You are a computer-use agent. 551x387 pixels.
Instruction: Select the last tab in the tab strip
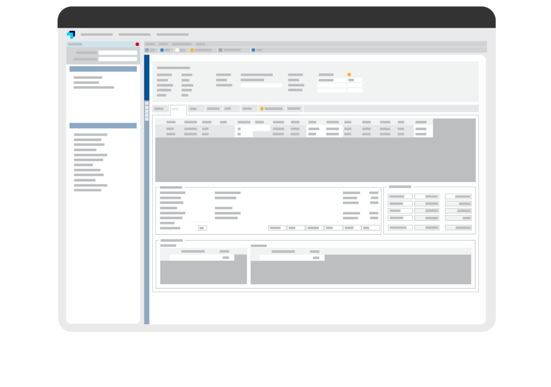tap(294, 109)
